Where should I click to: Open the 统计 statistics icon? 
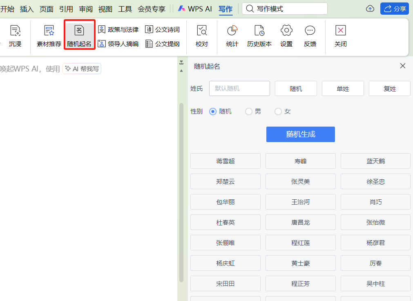click(232, 35)
